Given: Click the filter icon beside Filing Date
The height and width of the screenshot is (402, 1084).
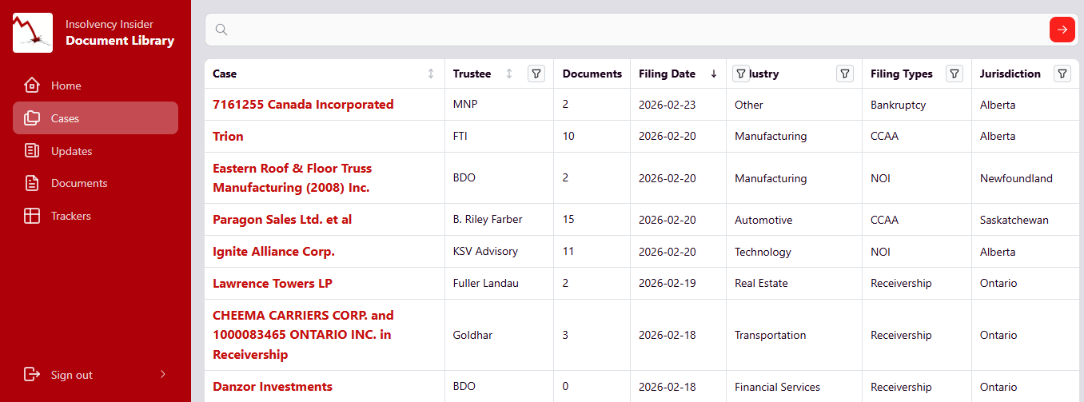Looking at the screenshot, I should tap(740, 74).
